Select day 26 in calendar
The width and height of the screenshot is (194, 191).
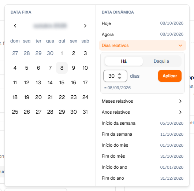(x=27, y=112)
